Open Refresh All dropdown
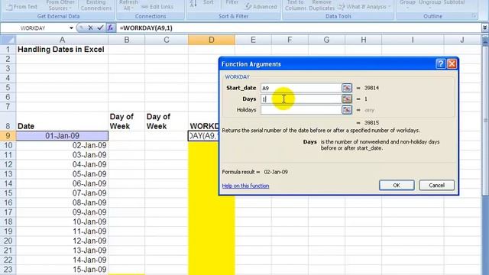 [128, 5]
